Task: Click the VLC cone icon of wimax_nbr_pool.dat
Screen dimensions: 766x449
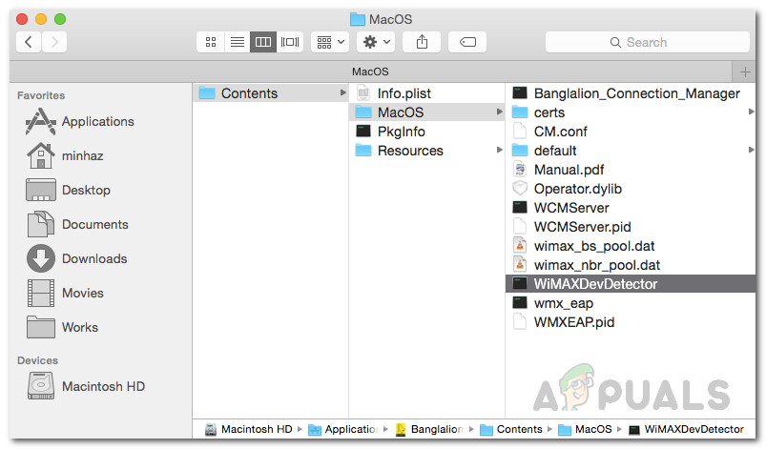Action: (520, 264)
